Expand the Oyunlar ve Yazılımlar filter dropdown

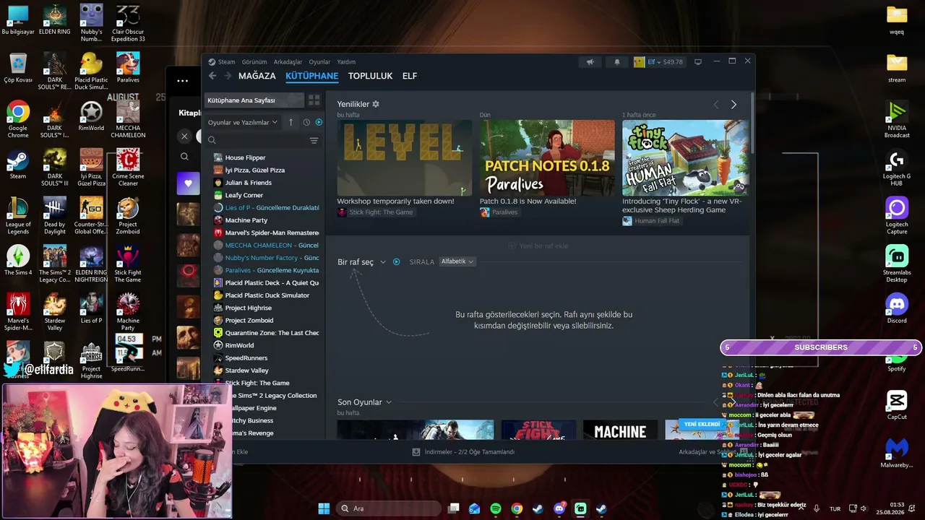point(243,122)
